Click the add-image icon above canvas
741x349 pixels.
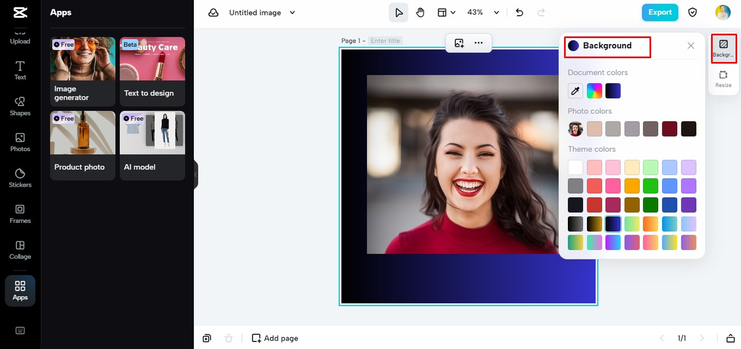click(x=459, y=43)
